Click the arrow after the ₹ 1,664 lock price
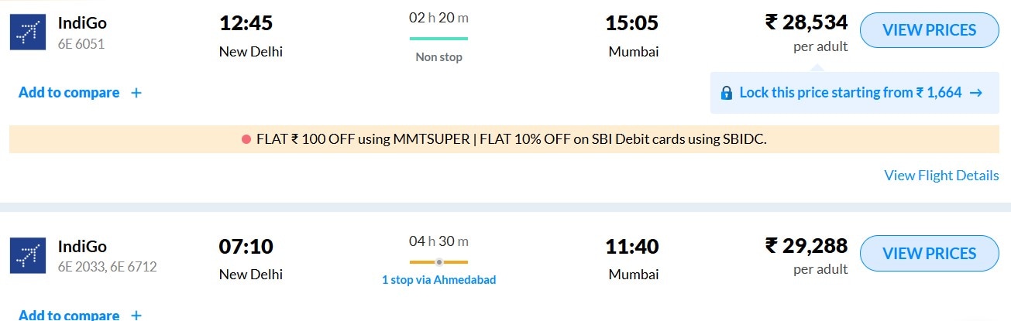 pos(976,93)
